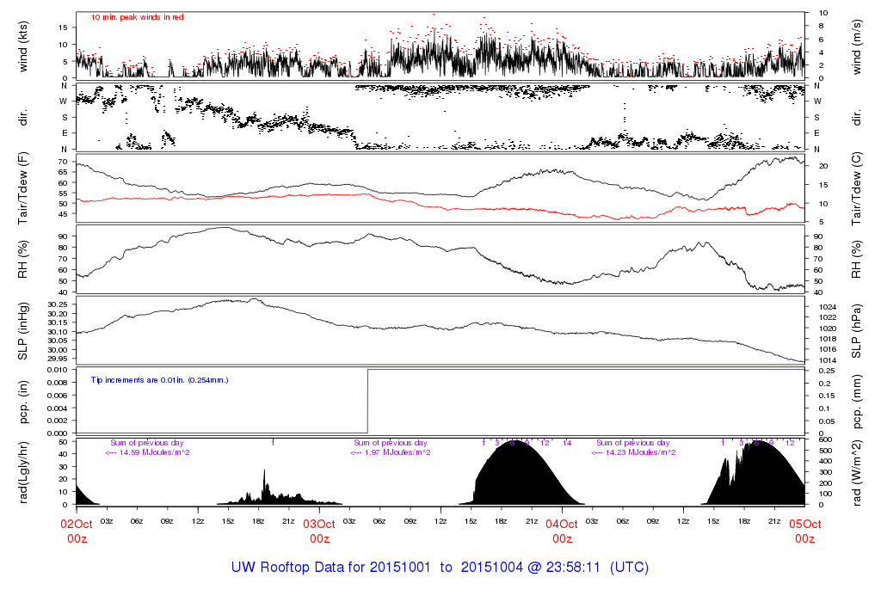This screenshot has width=881, height=602.
Task: Click the "rad(Lgly/hr)" axis label
Action: 23,472
